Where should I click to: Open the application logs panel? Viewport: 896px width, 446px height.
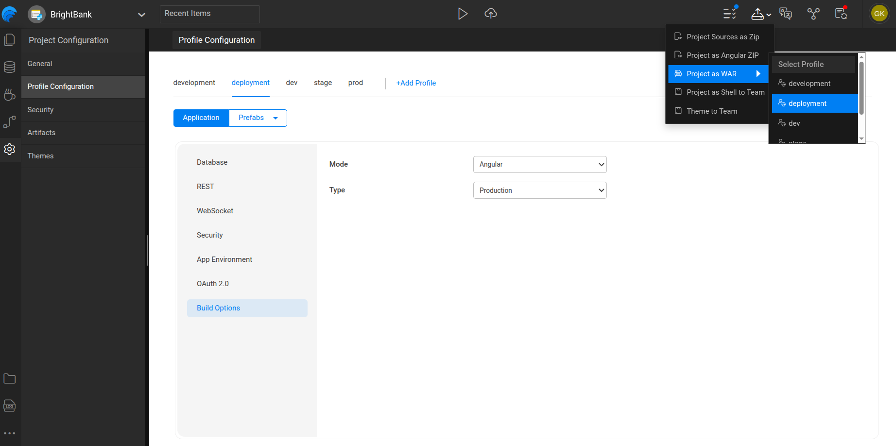click(10, 406)
